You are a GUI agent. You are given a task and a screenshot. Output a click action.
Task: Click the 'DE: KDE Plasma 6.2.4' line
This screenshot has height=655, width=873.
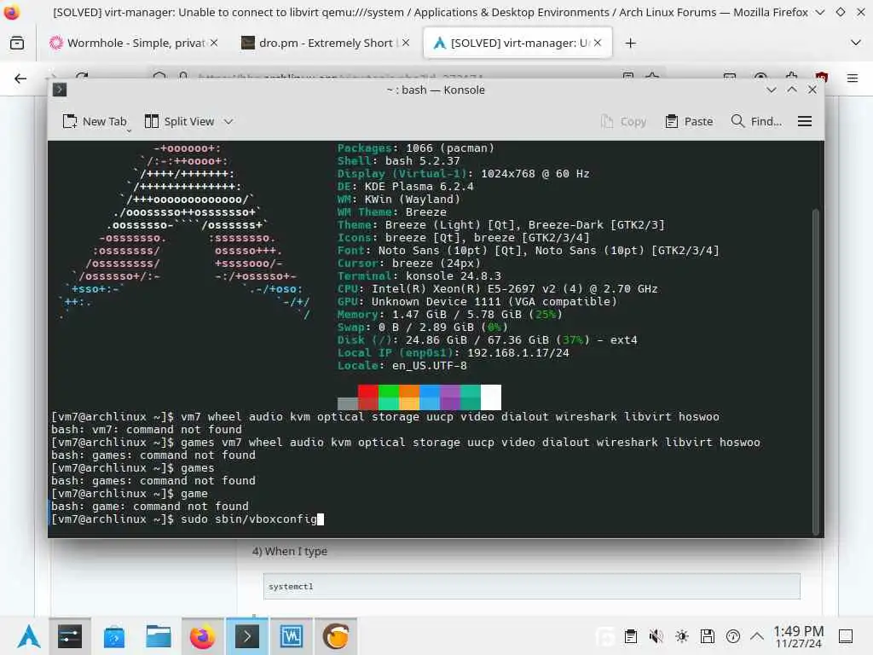(405, 186)
